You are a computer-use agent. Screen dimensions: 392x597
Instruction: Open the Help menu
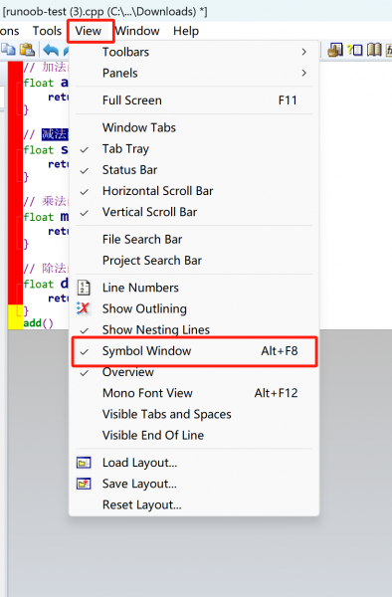(186, 31)
